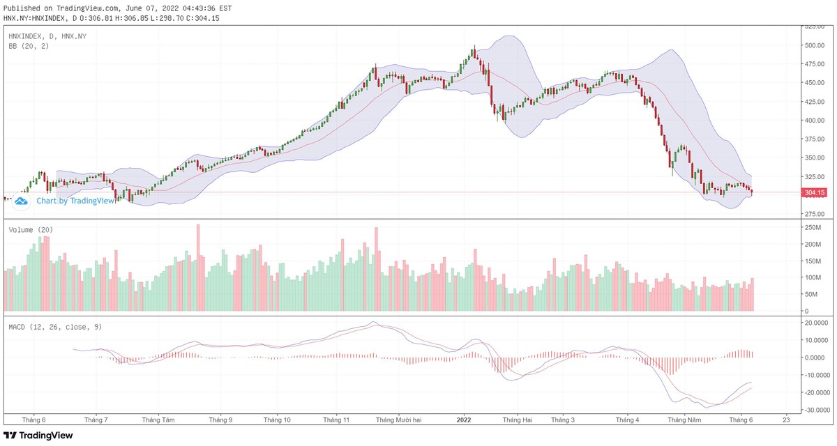Click the TradingView cloud icon on chart
This screenshot has width=837, height=446.
click(20, 201)
